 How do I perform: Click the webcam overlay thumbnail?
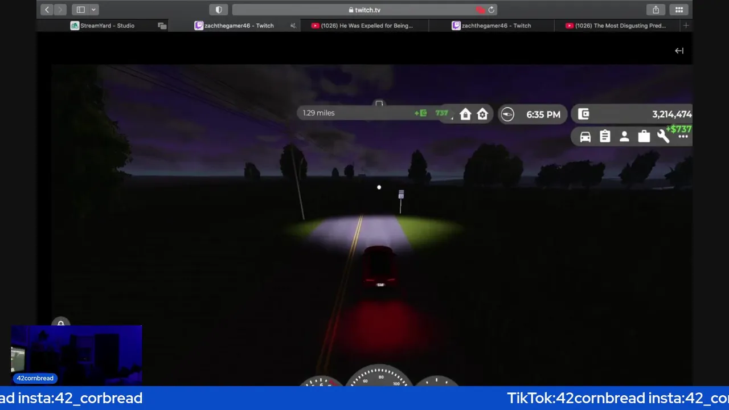click(x=76, y=355)
